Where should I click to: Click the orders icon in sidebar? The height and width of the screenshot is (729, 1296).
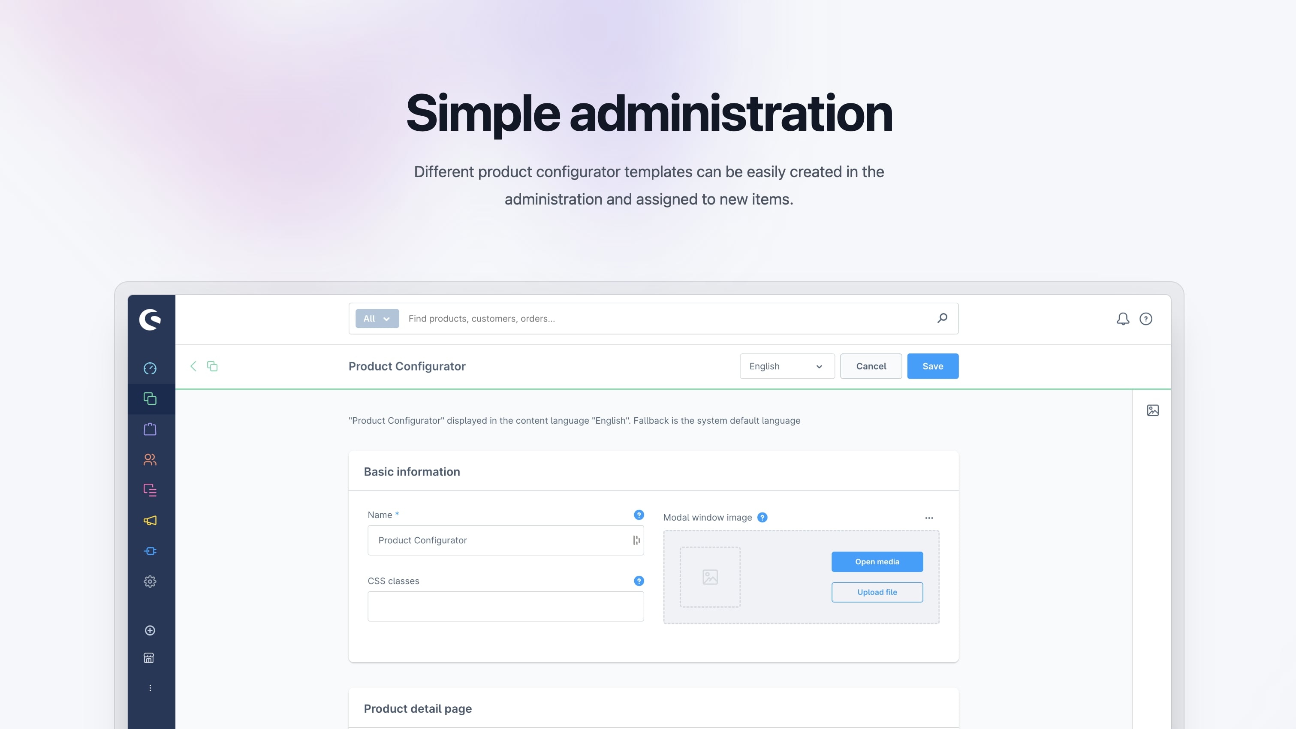point(150,429)
